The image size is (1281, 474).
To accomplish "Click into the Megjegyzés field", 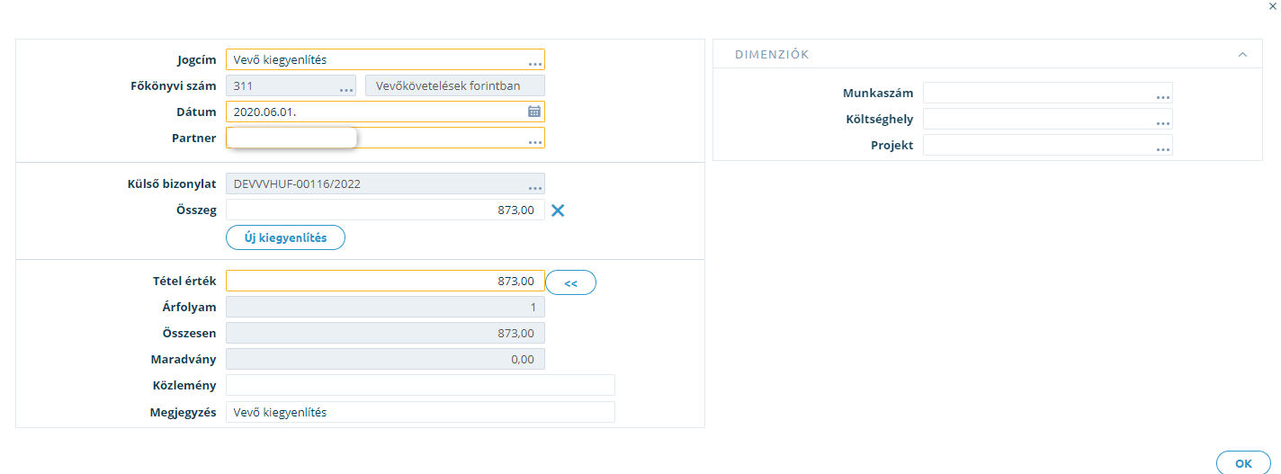I will [420, 412].
